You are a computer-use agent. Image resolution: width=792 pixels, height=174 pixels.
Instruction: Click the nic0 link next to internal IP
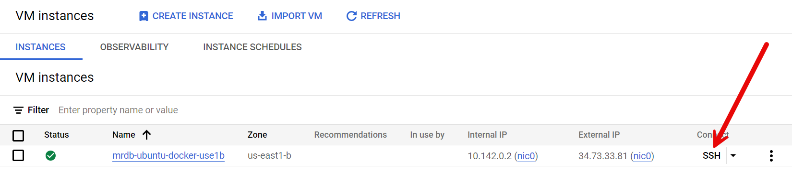tap(526, 156)
